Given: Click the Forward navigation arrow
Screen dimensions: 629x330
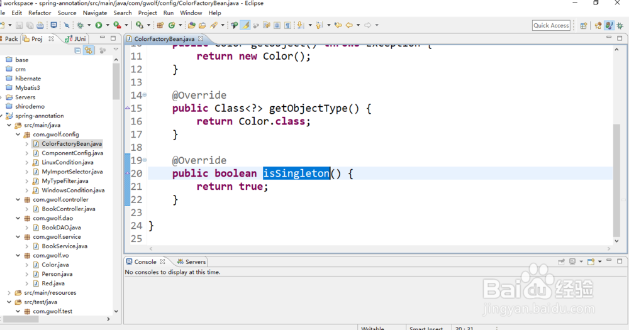Looking at the screenshot, I should click(x=368, y=25).
